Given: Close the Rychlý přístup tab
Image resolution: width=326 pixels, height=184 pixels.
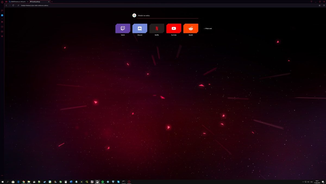Looking at the screenshot, I should click(x=49, y=2).
